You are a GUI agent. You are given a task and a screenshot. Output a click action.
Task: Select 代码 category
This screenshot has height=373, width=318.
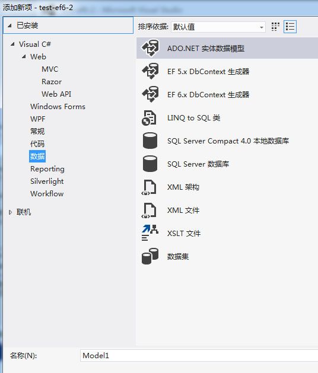(x=37, y=144)
